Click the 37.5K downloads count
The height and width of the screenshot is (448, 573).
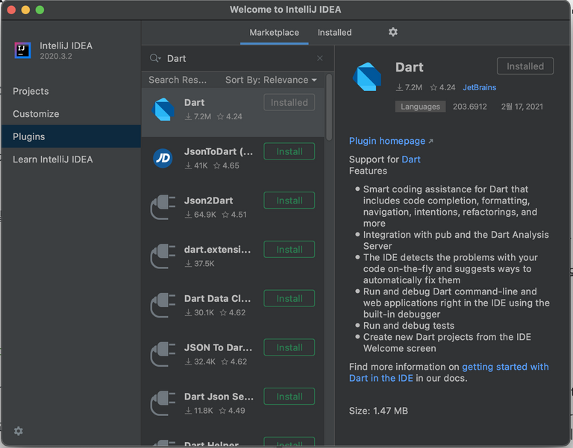coord(204,264)
